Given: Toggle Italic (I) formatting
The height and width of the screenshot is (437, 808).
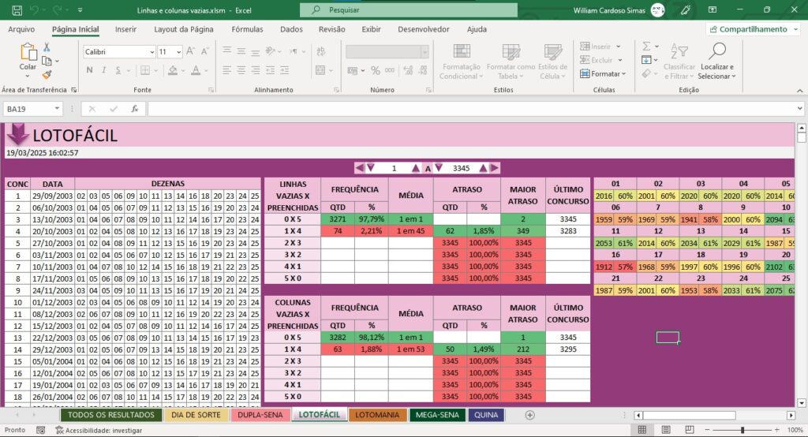Looking at the screenshot, I should pos(103,70).
